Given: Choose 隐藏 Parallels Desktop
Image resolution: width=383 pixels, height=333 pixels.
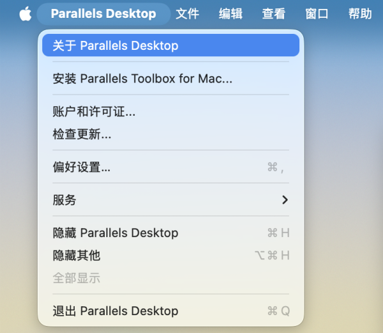Looking at the screenshot, I should 116,233.
